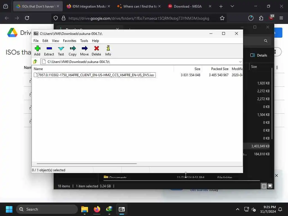Go back in Firefox

coord(7,18)
